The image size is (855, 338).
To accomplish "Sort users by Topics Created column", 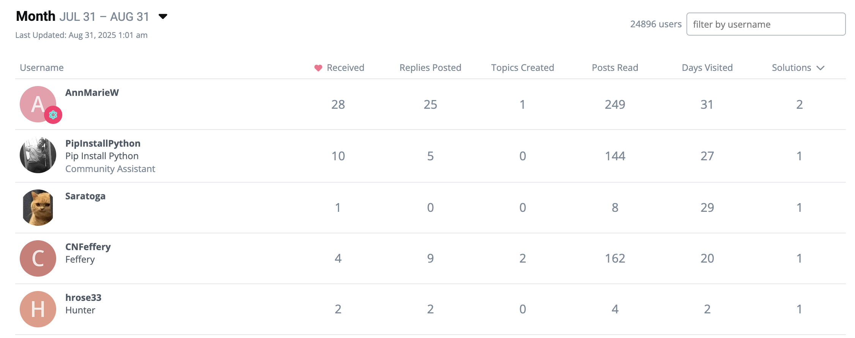I will 522,68.
